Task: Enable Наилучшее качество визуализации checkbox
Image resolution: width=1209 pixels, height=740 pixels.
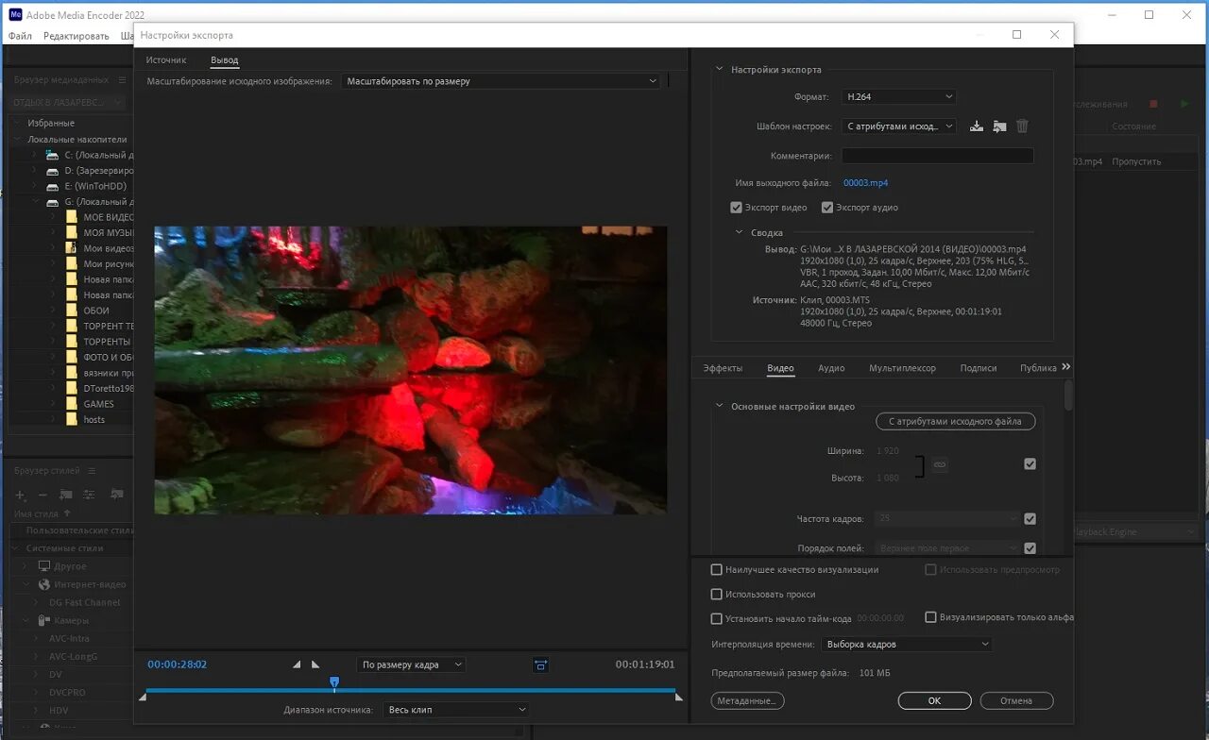Action: 717,570
